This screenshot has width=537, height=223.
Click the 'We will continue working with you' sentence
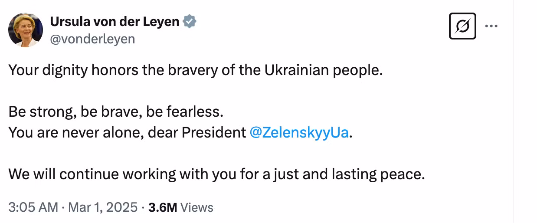pos(216,174)
